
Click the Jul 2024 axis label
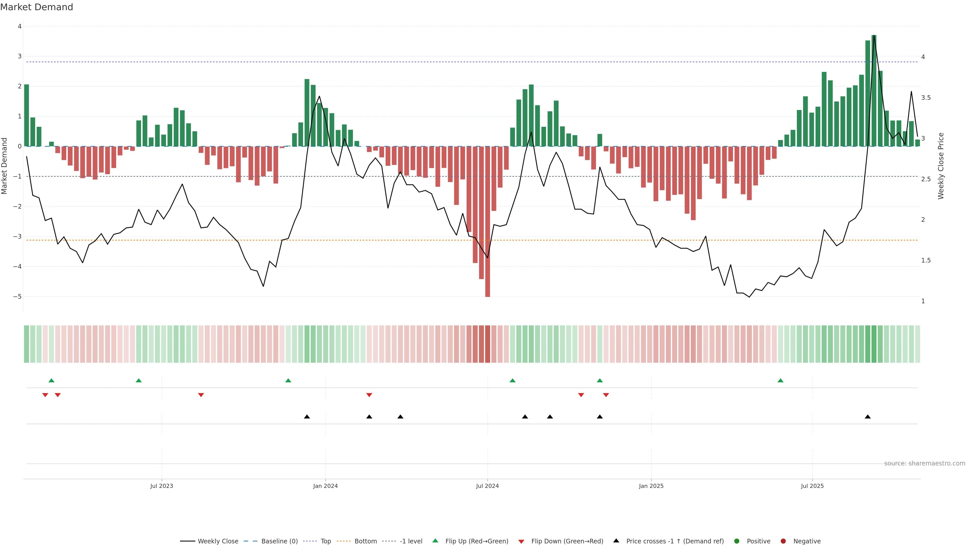click(487, 486)
